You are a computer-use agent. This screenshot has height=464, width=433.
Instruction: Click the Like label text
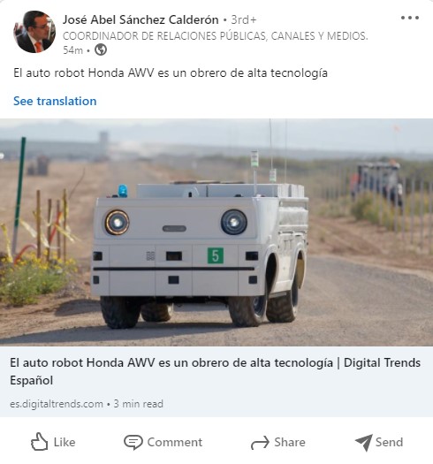[x=65, y=443]
